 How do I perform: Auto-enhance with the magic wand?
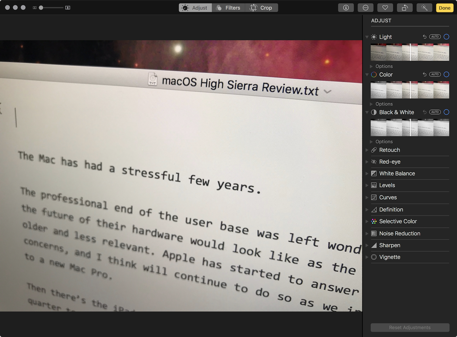click(x=424, y=8)
